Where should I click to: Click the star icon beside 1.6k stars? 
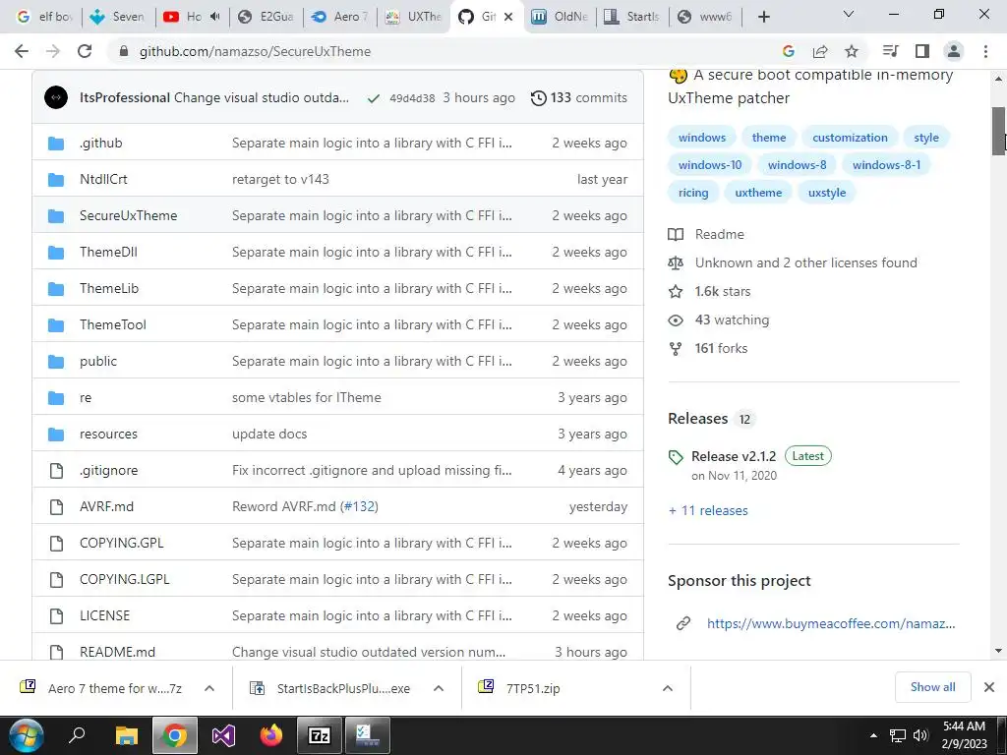coord(676,291)
